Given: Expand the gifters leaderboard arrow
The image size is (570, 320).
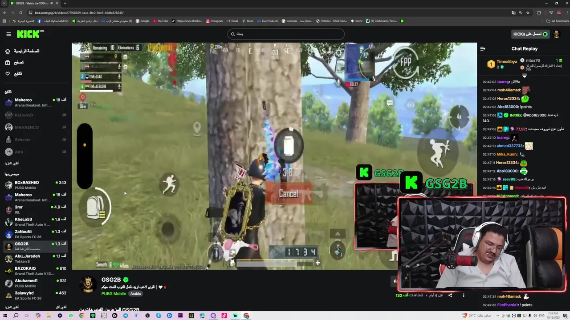Looking at the screenshot, I should (x=524, y=76).
